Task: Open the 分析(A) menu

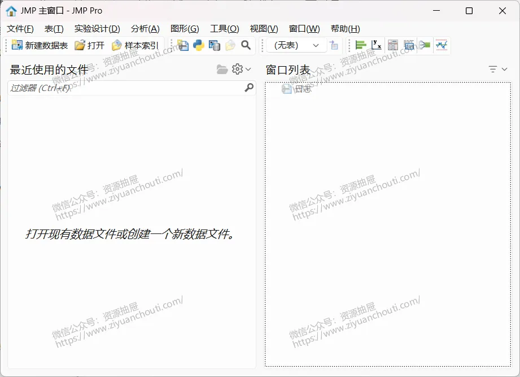Action: pos(145,29)
